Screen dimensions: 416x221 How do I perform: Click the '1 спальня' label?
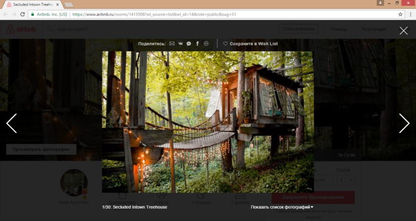click(201, 202)
